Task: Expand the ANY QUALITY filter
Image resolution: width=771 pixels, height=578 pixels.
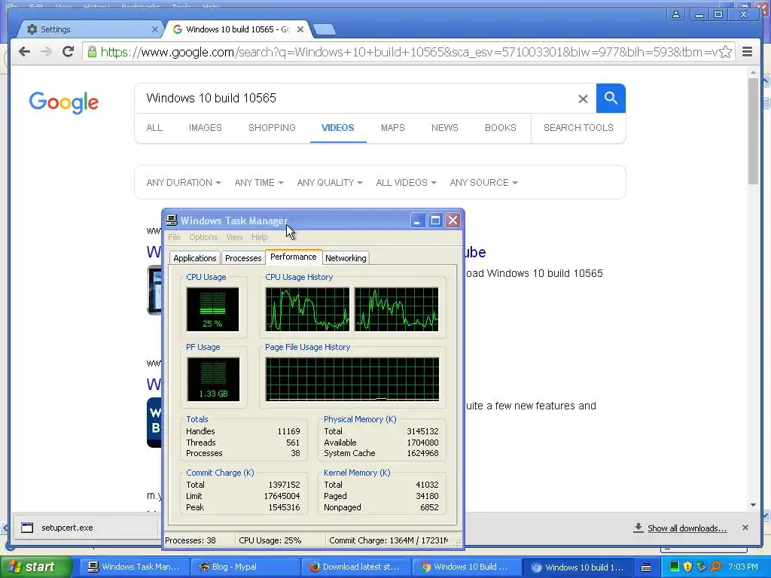Action: [330, 183]
